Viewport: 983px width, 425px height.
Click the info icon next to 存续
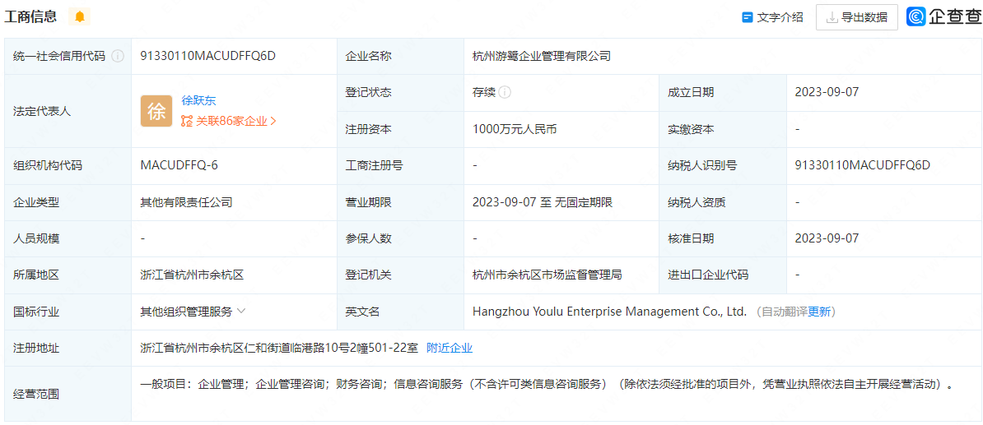(505, 92)
